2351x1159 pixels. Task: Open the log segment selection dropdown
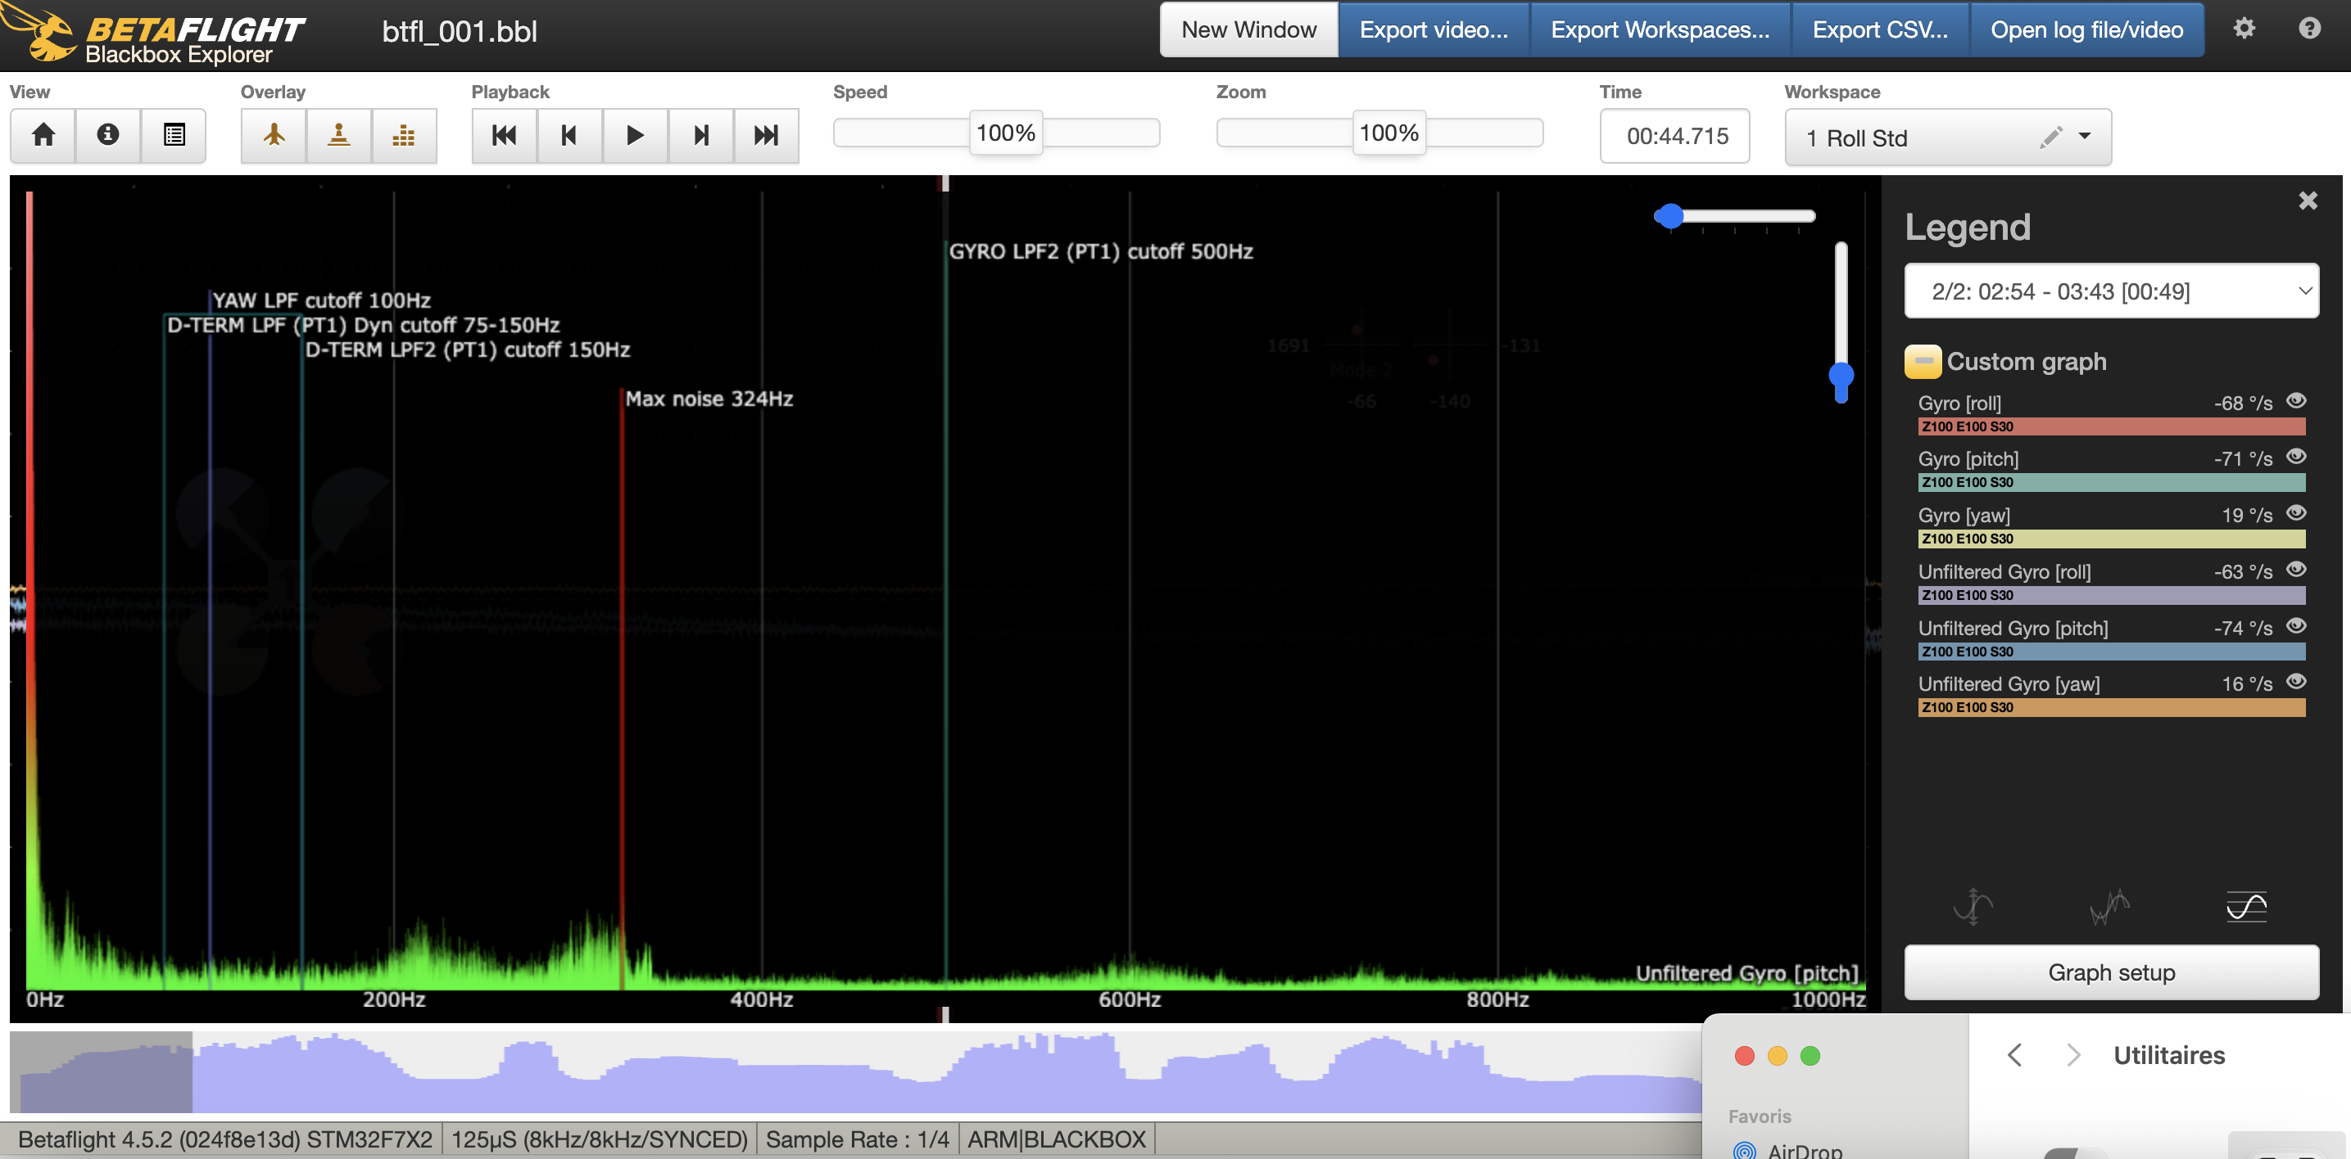(x=2111, y=291)
